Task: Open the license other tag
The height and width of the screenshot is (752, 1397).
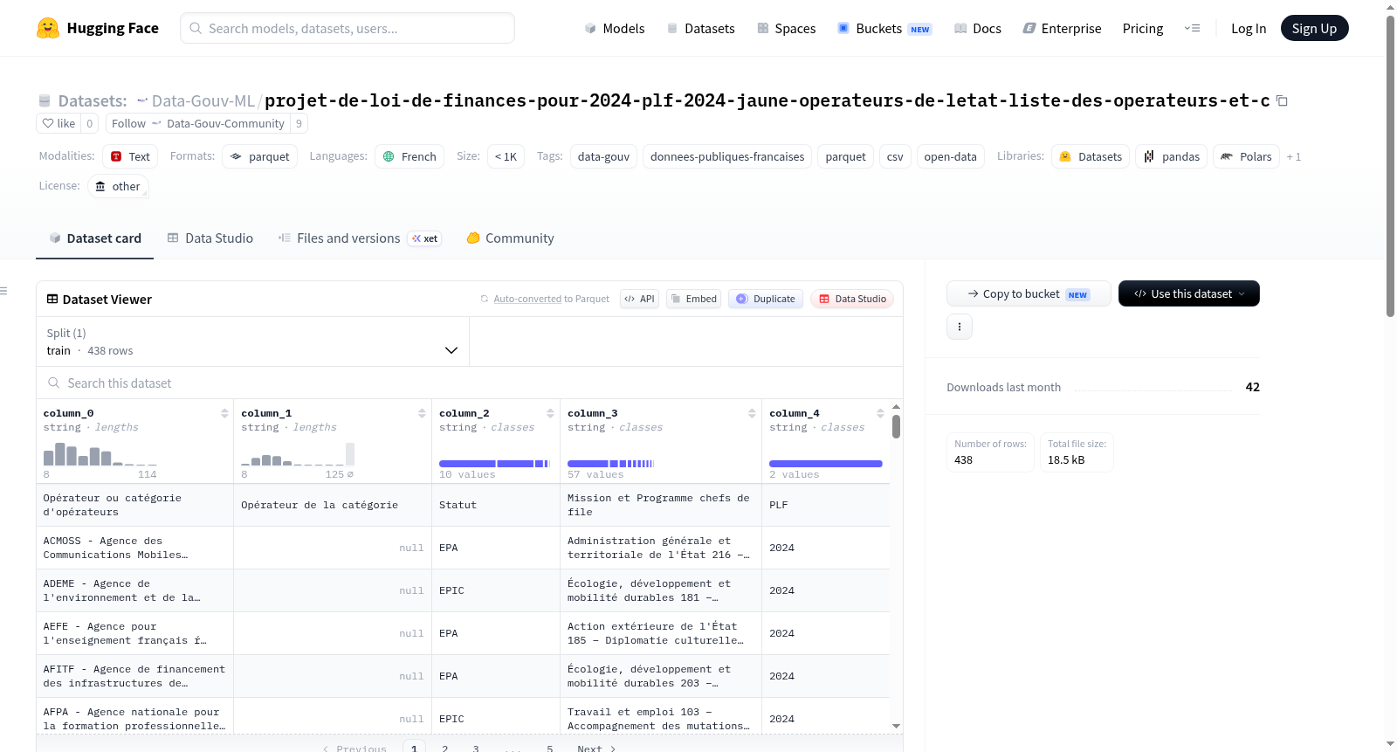Action: pyautogui.click(x=117, y=186)
